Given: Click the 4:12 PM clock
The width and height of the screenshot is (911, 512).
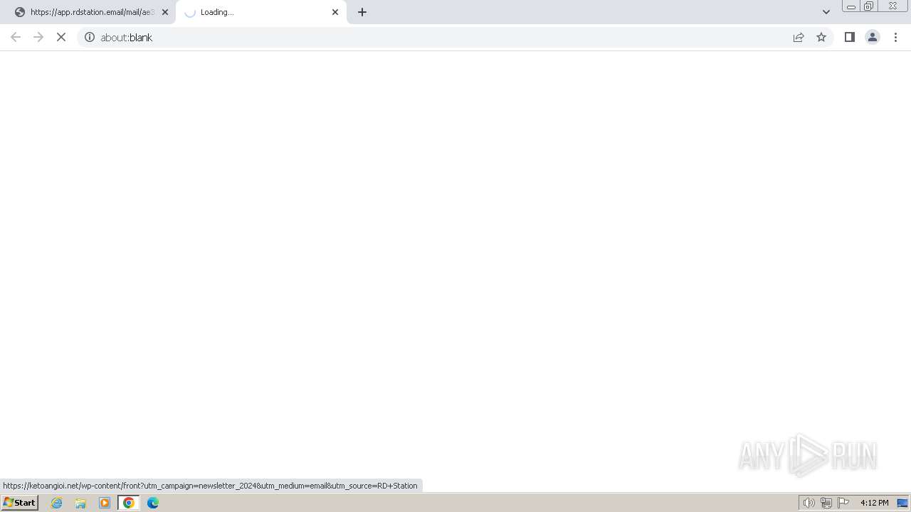Looking at the screenshot, I should pos(874,503).
